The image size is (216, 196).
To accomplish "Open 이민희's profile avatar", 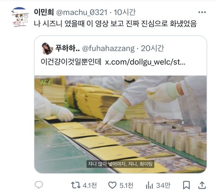I will point(20,17).
